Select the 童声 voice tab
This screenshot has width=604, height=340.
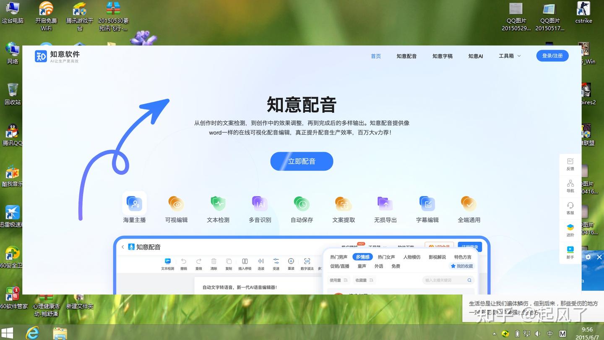tap(362, 266)
